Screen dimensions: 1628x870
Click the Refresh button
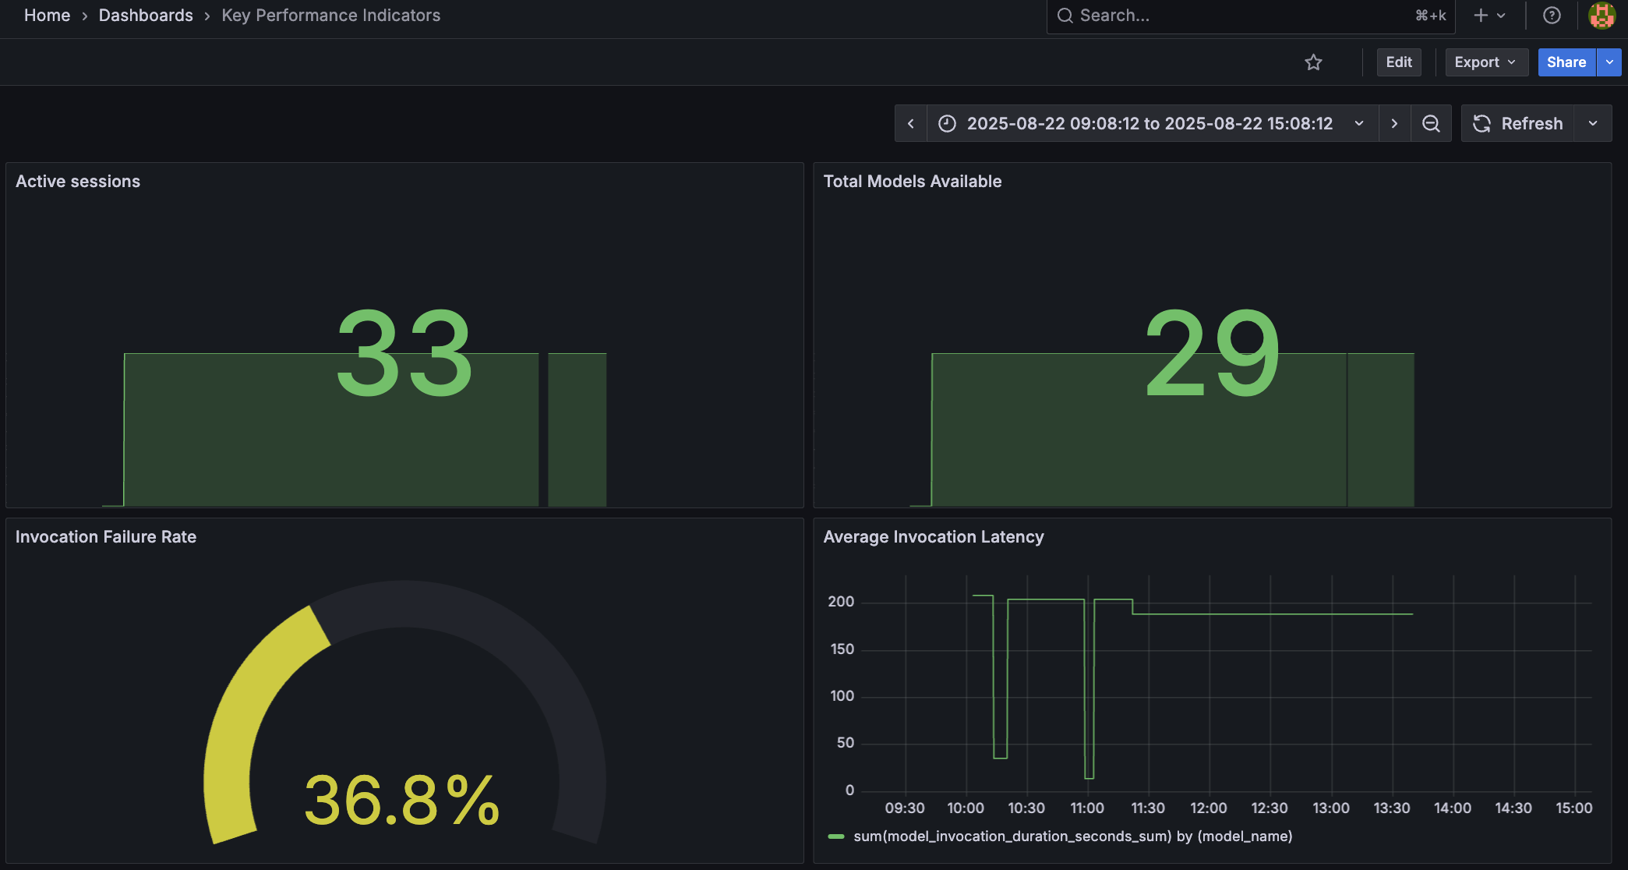tap(1517, 123)
